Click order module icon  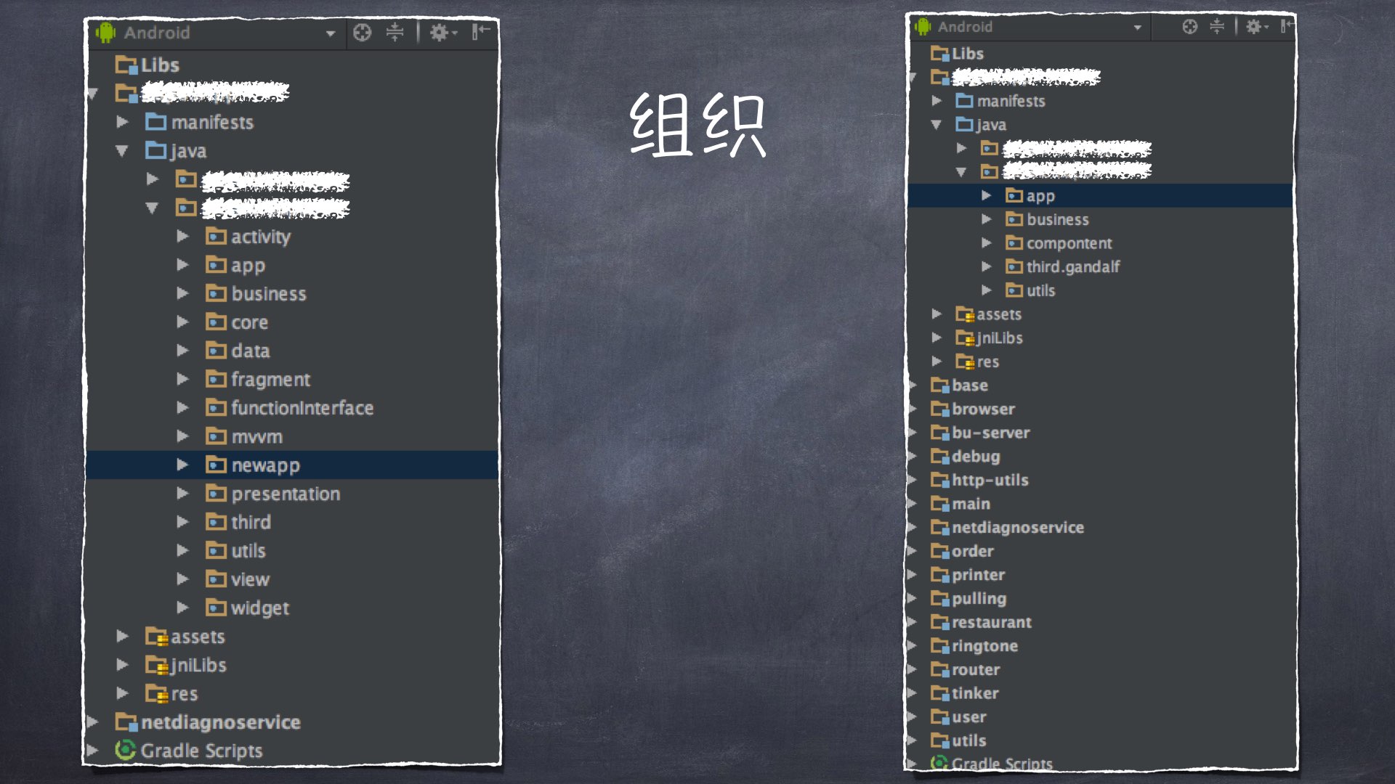940,552
